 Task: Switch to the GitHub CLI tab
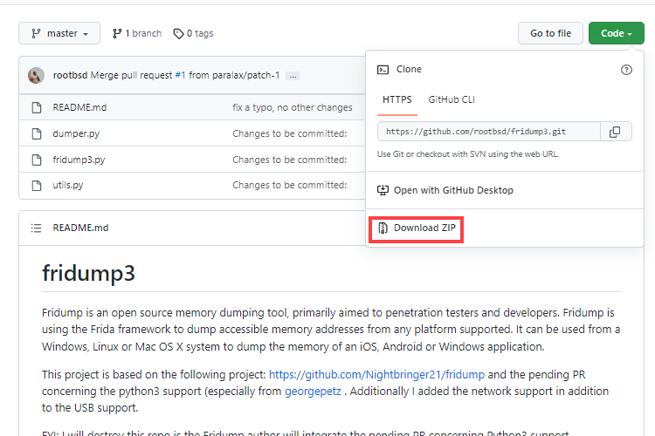(452, 99)
